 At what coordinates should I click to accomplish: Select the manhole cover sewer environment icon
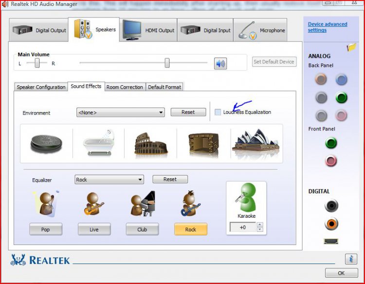(46, 143)
